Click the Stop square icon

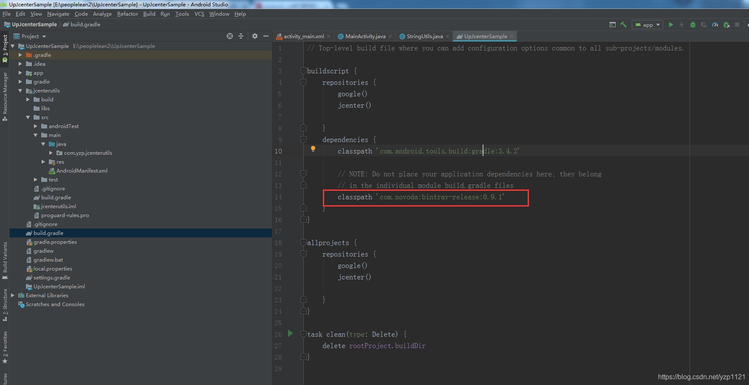pyautogui.click(x=737, y=25)
